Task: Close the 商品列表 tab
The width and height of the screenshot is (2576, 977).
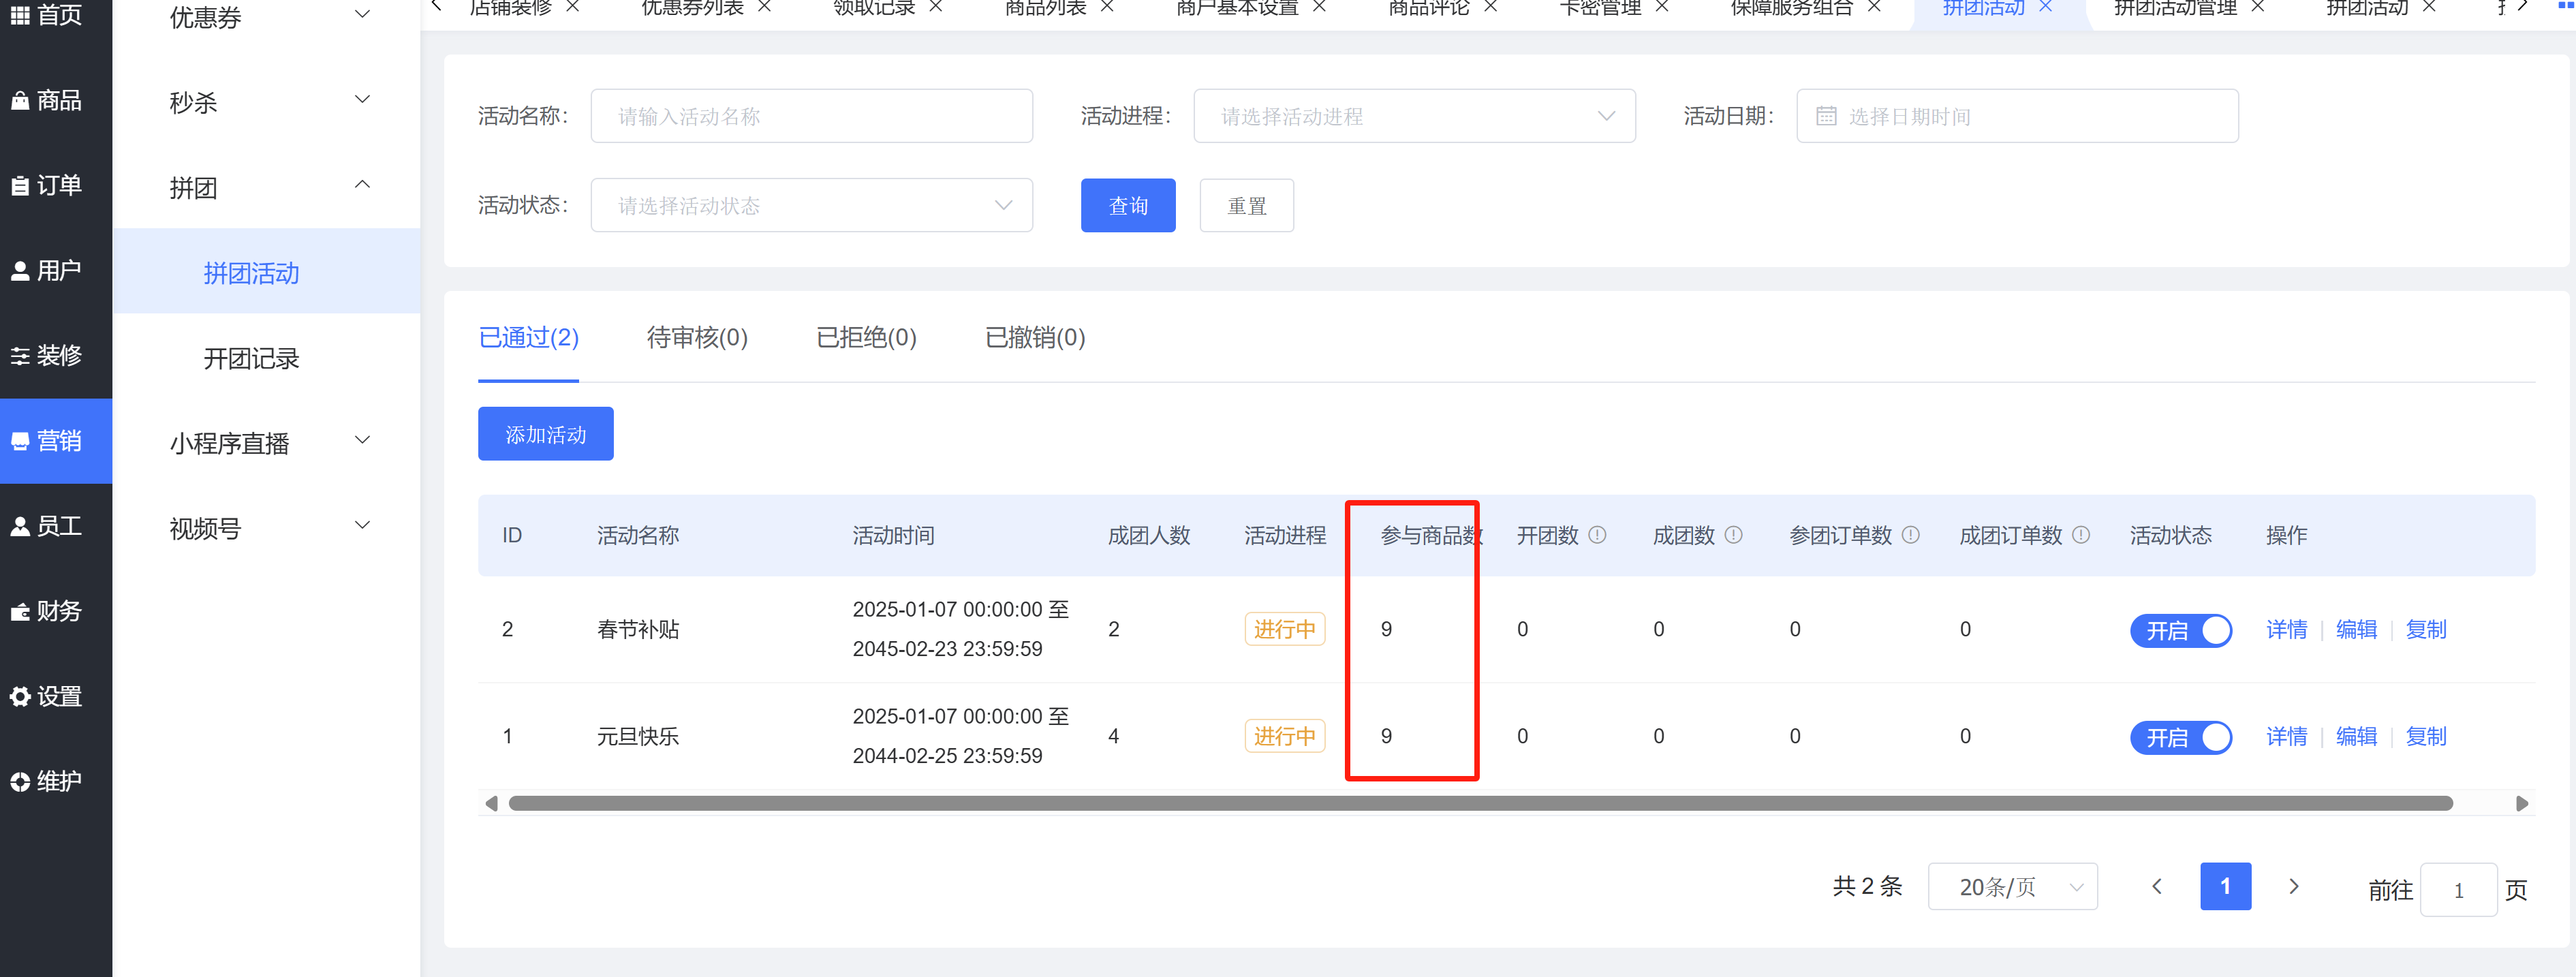Action: pos(1107,6)
